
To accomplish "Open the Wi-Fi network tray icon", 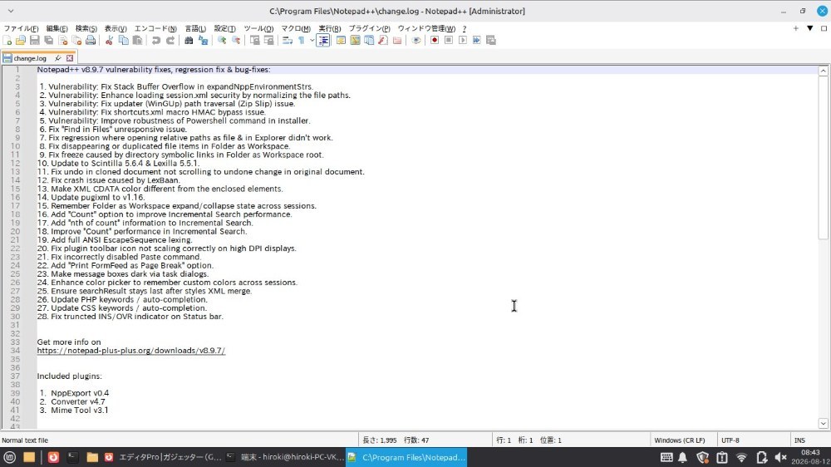I will tap(741, 457).
